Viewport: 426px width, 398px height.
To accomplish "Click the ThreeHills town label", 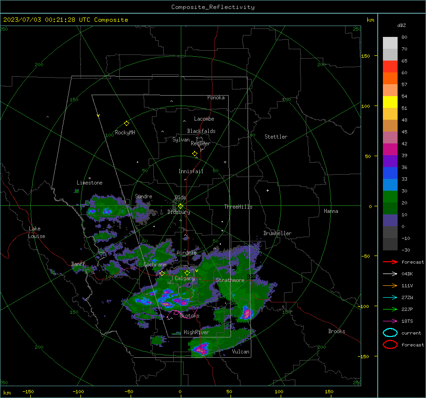I will pyautogui.click(x=238, y=207).
